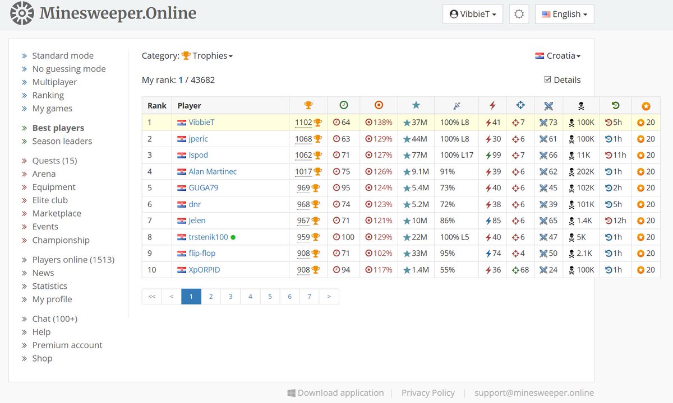This screenshot has height=403, width=673.
Task: Open My profile in the sidebar
Action: pyautogui.click(x=52, y=299)
